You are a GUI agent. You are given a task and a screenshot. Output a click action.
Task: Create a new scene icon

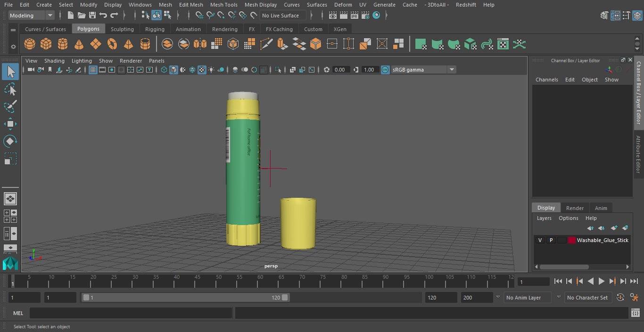point(70,16)
